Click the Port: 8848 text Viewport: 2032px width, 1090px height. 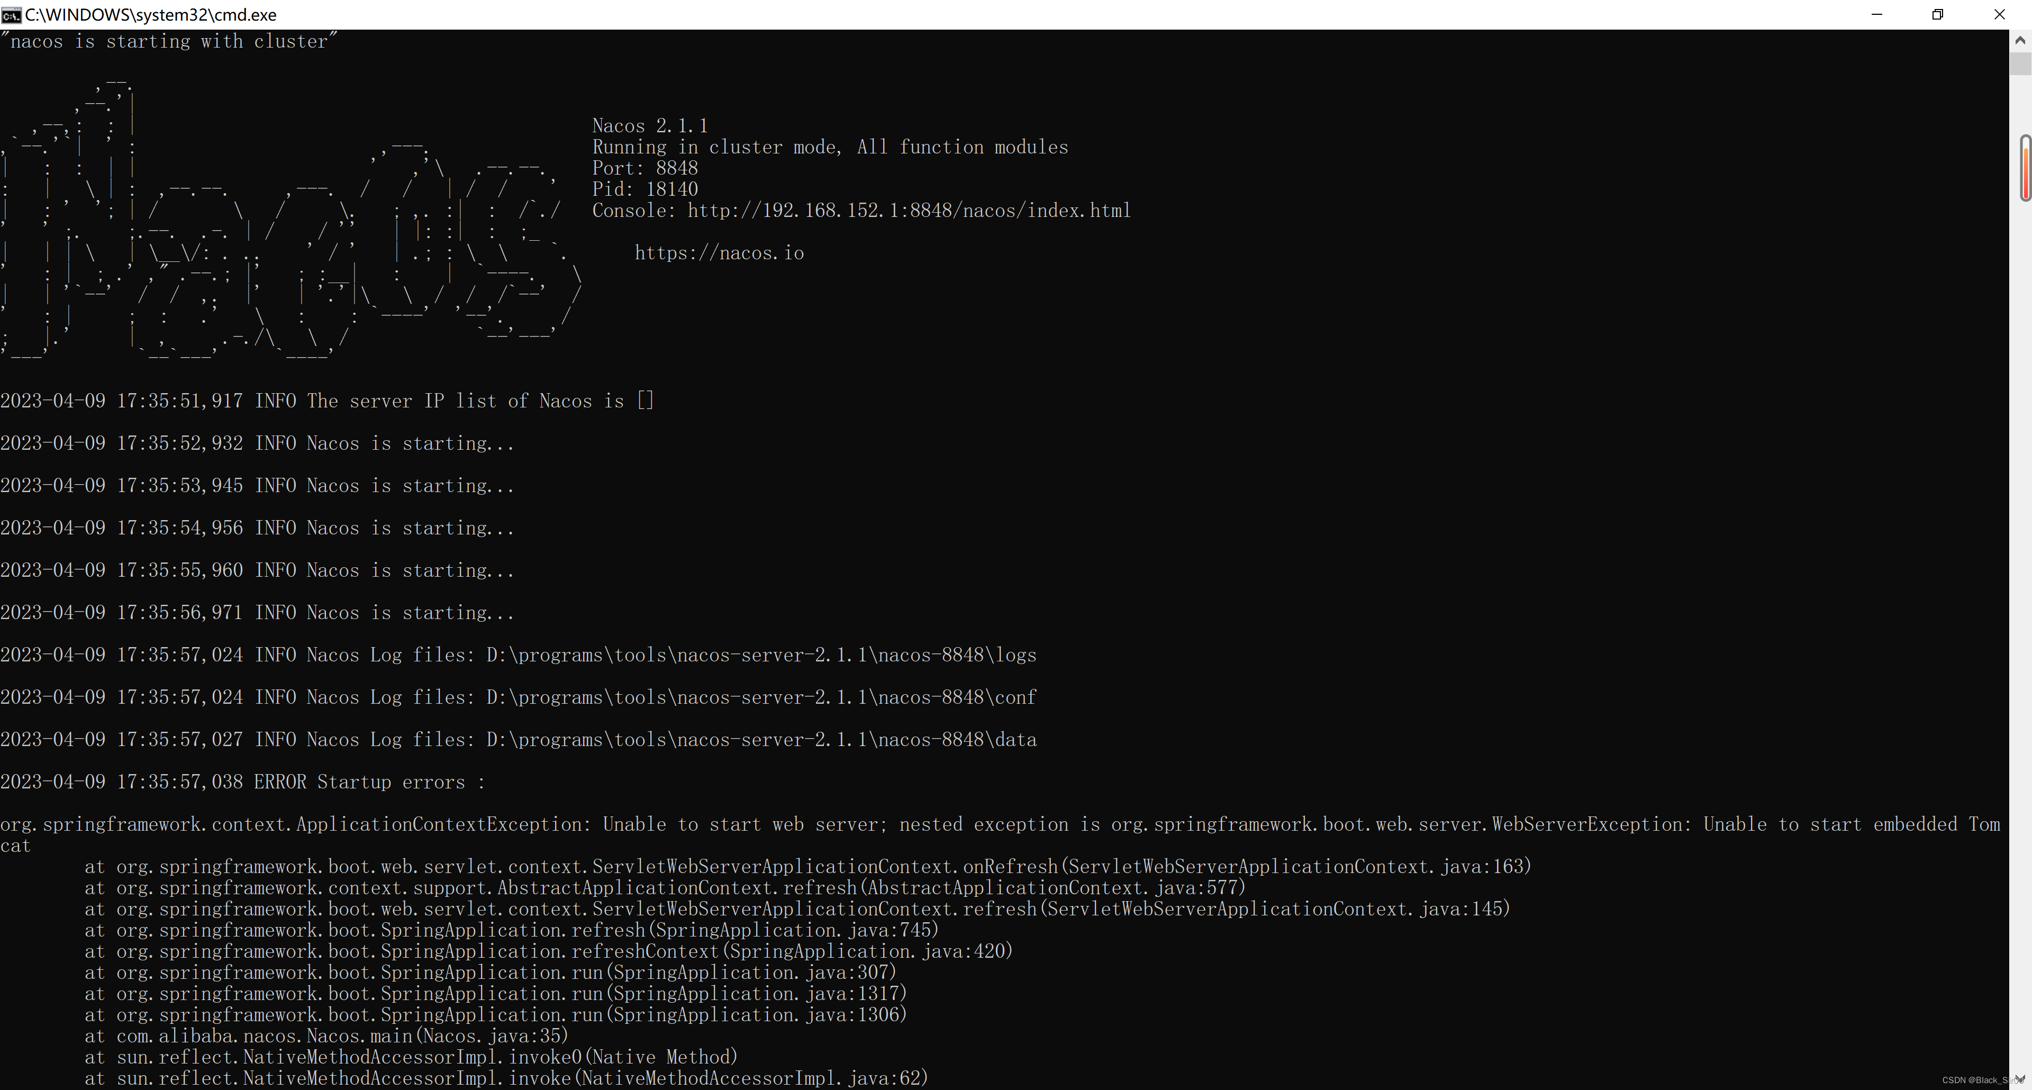645,167
